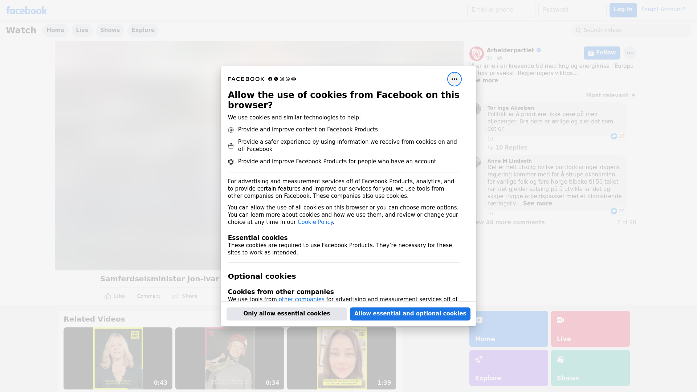The height and width of the screenshot is (392, 697).
Task: Click the search magnifier icon
Action: 578,30
